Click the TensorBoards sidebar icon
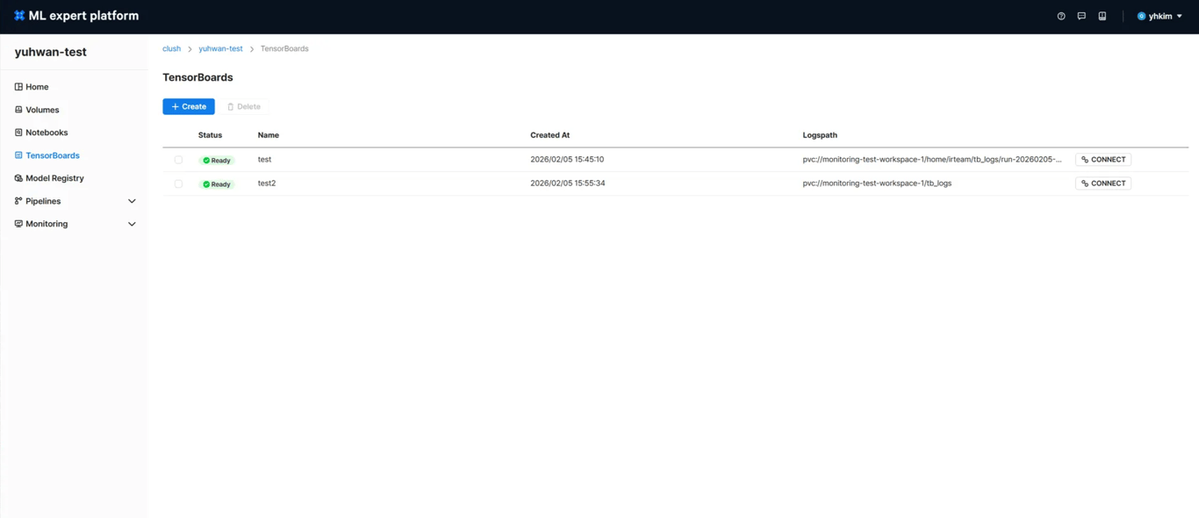This screenshot has height=518, width=1199. tap(18, 155)
